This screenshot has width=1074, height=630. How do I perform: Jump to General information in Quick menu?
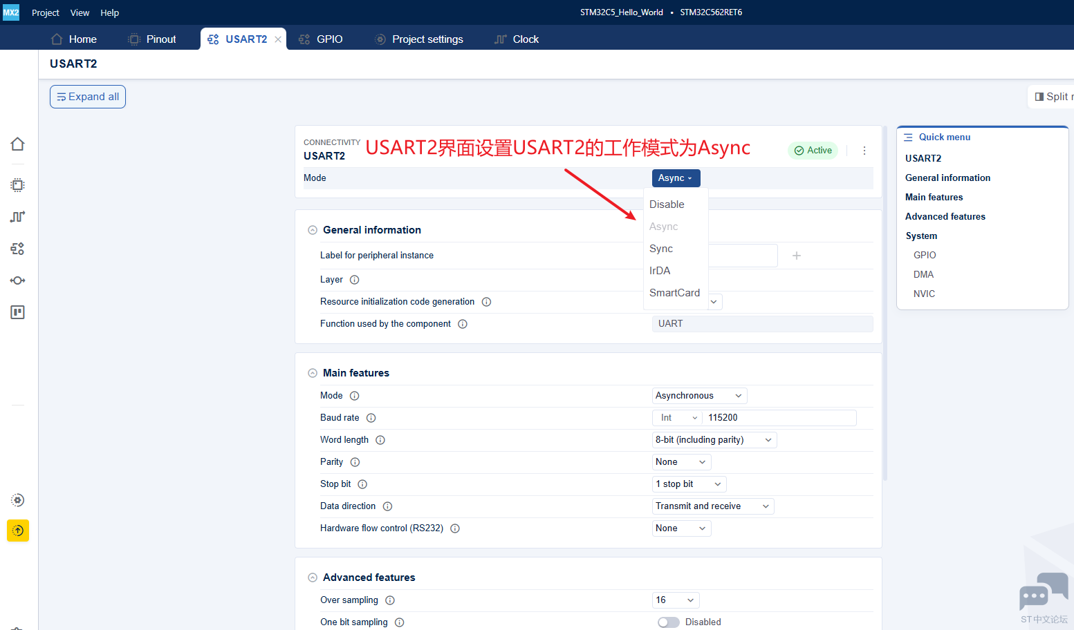coord(947,178)
